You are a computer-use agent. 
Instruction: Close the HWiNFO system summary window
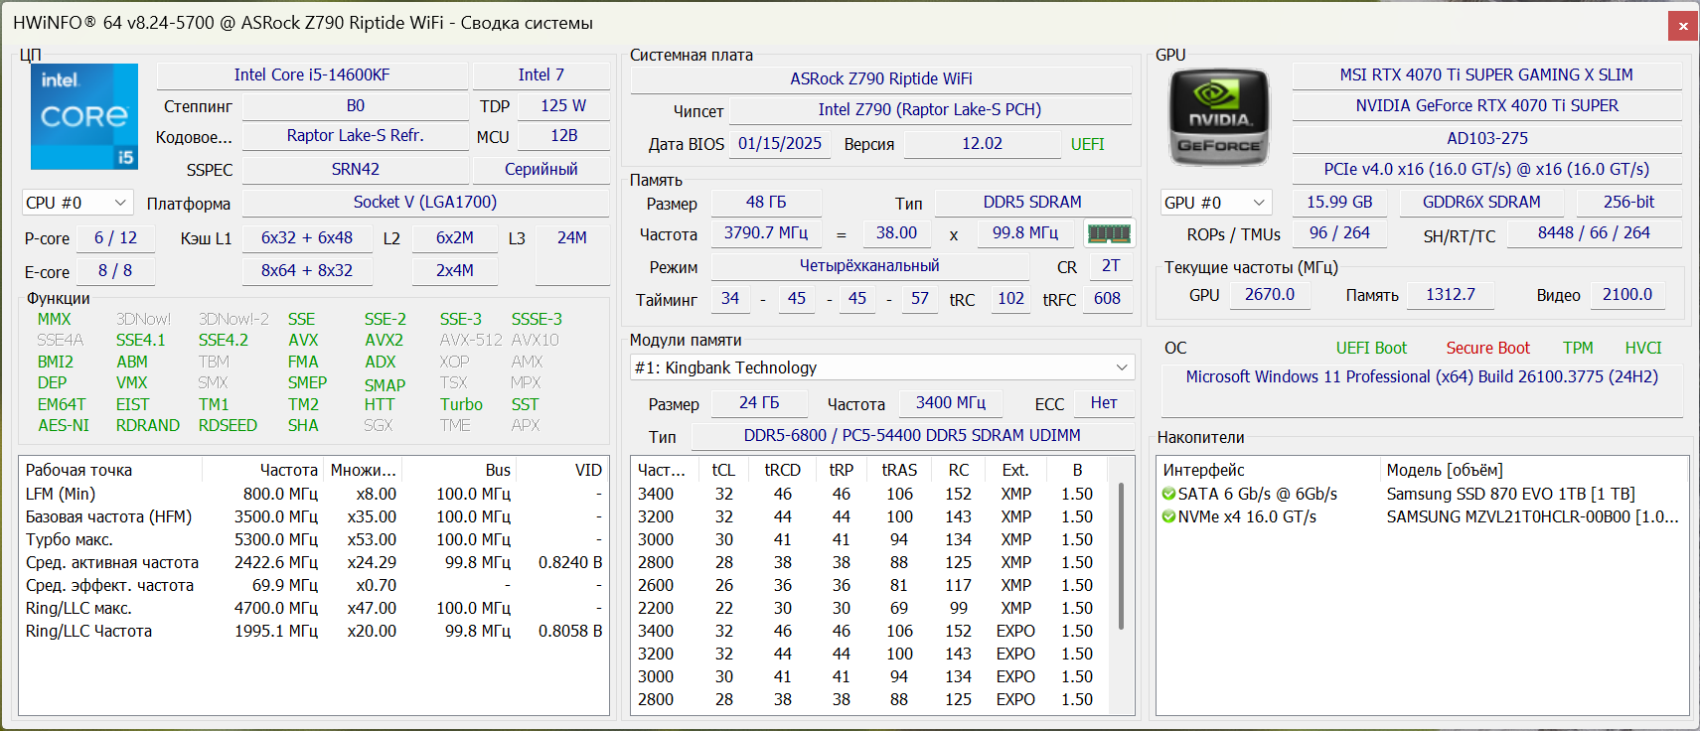[x=1683, y=26]
